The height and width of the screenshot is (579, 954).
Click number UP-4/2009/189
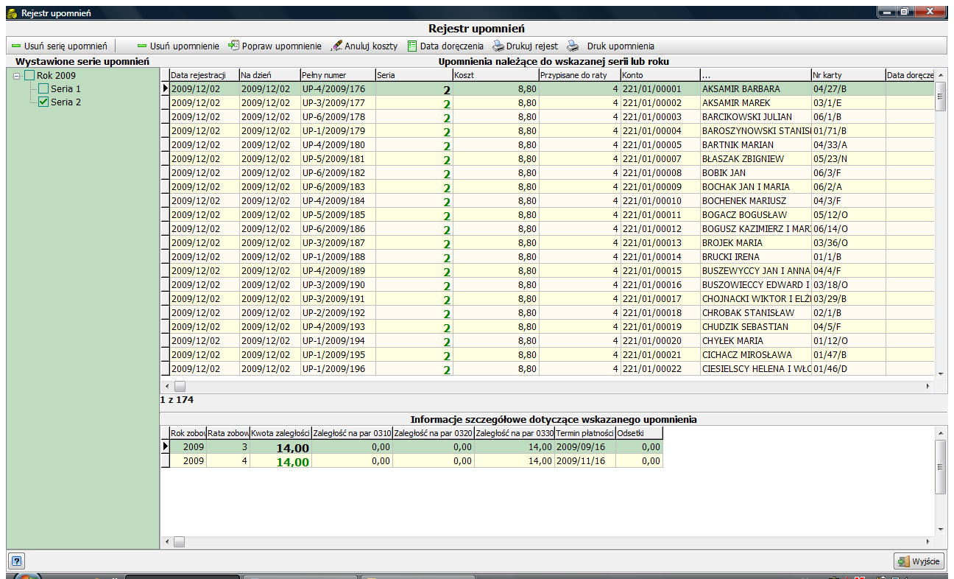(333, 270)
